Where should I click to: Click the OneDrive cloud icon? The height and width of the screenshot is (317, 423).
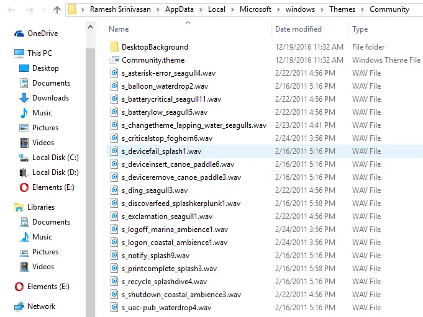click(19, 33)
